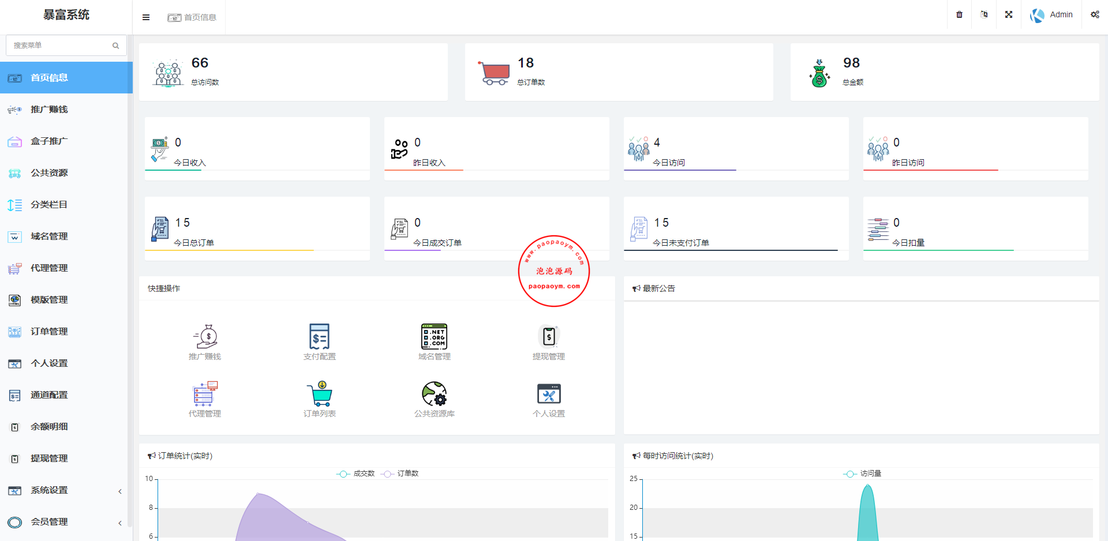
Task: Open 支付配置 quick action icon
Action: [x=319, y=337]
